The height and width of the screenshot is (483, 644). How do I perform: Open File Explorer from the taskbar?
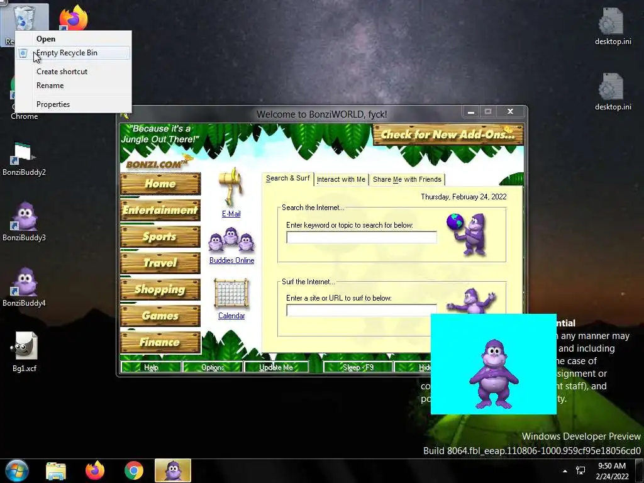(56, 470)
